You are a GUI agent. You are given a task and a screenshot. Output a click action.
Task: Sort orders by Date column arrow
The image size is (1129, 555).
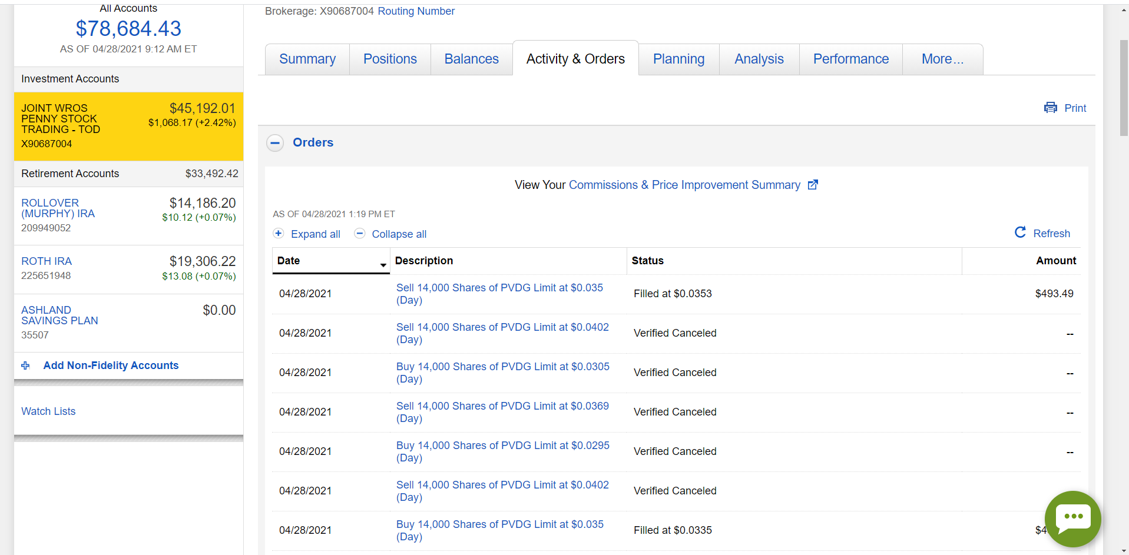tap(383, 265)
